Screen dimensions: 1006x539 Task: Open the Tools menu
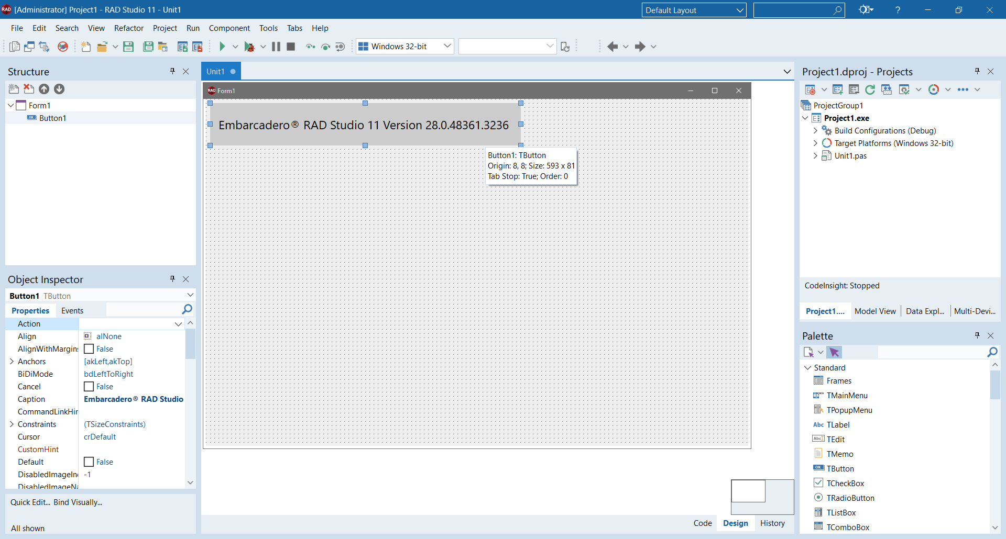coord(268,28)
